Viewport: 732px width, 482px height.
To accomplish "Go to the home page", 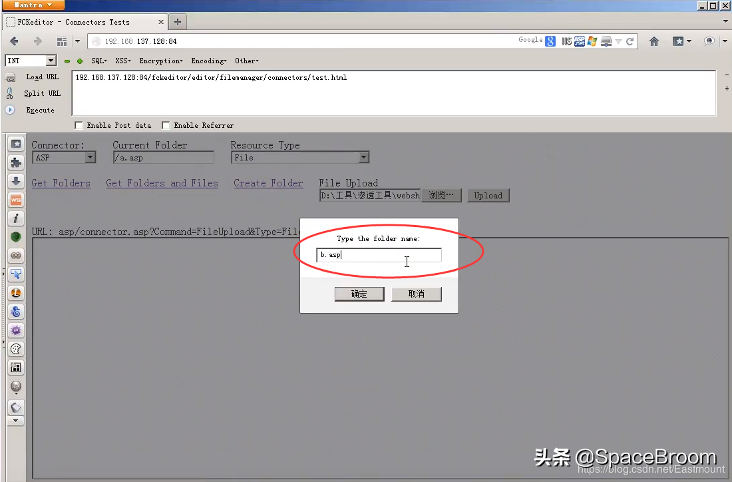I will click(x=654, y=41).
